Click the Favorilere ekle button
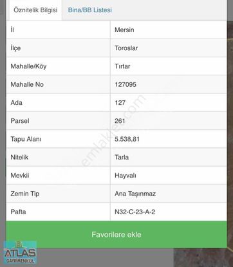This screenshot has width=233, height=267. tap(116, 234)
